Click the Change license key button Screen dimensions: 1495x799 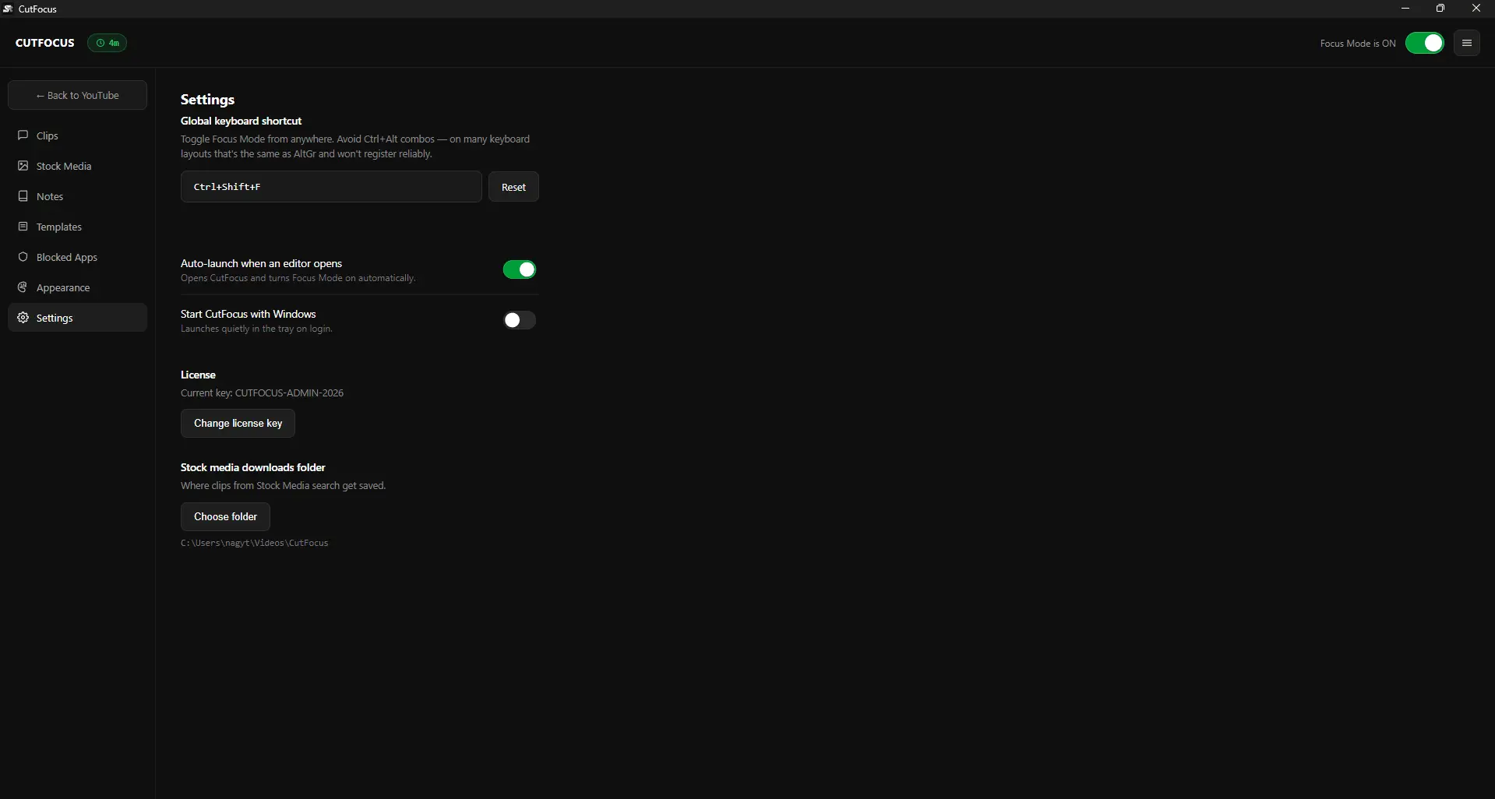(x=238, y=423)
